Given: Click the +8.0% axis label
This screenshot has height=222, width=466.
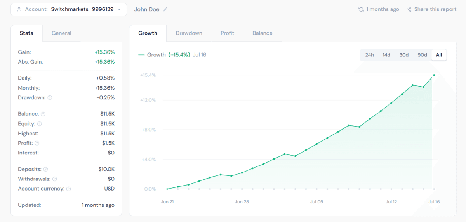Looking at the screenshot, I should point(149,130).
